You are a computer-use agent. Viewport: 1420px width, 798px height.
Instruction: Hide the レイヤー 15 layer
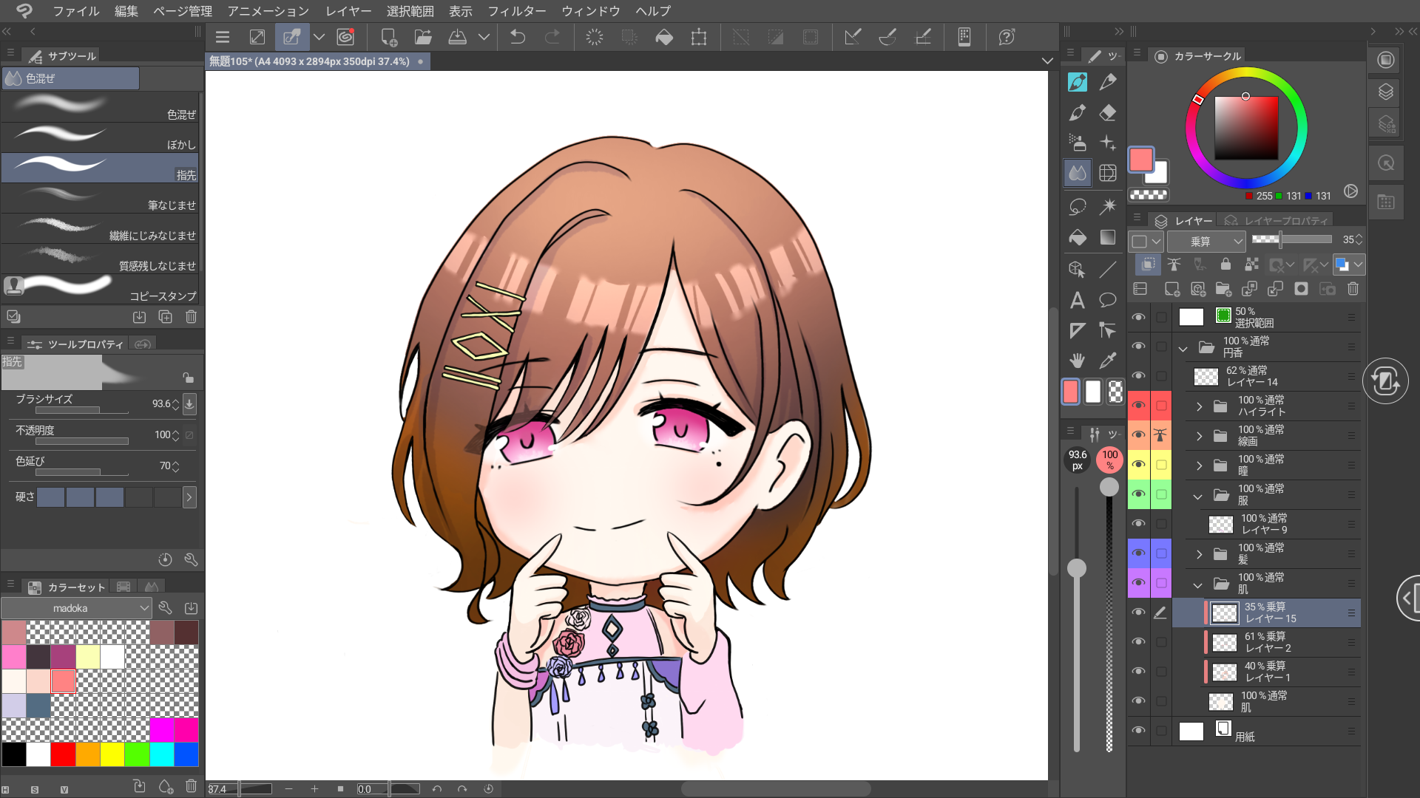(x=1138, y=613)
